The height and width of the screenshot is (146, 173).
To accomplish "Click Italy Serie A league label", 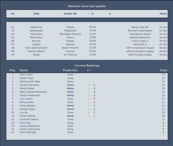I will [x=140, y=44].
